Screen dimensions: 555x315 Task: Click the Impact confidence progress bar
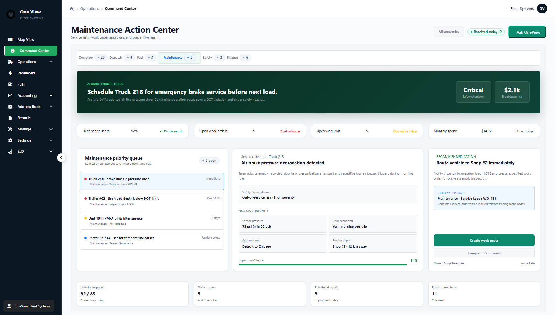point(328,264)
